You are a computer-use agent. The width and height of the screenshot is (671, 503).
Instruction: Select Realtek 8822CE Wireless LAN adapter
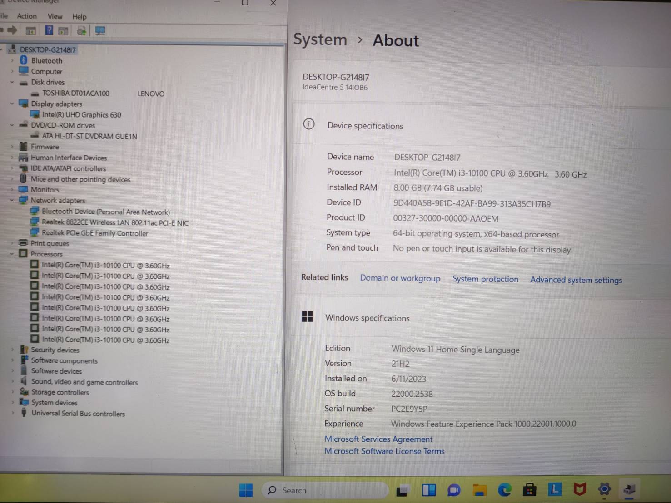pos(115,222)
